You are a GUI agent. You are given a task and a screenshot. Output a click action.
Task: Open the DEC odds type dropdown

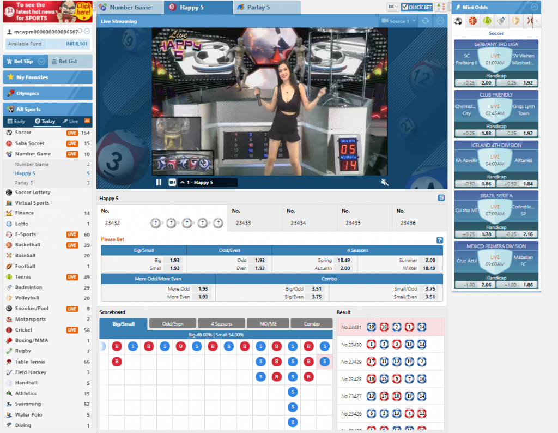[x=392, y=7]
